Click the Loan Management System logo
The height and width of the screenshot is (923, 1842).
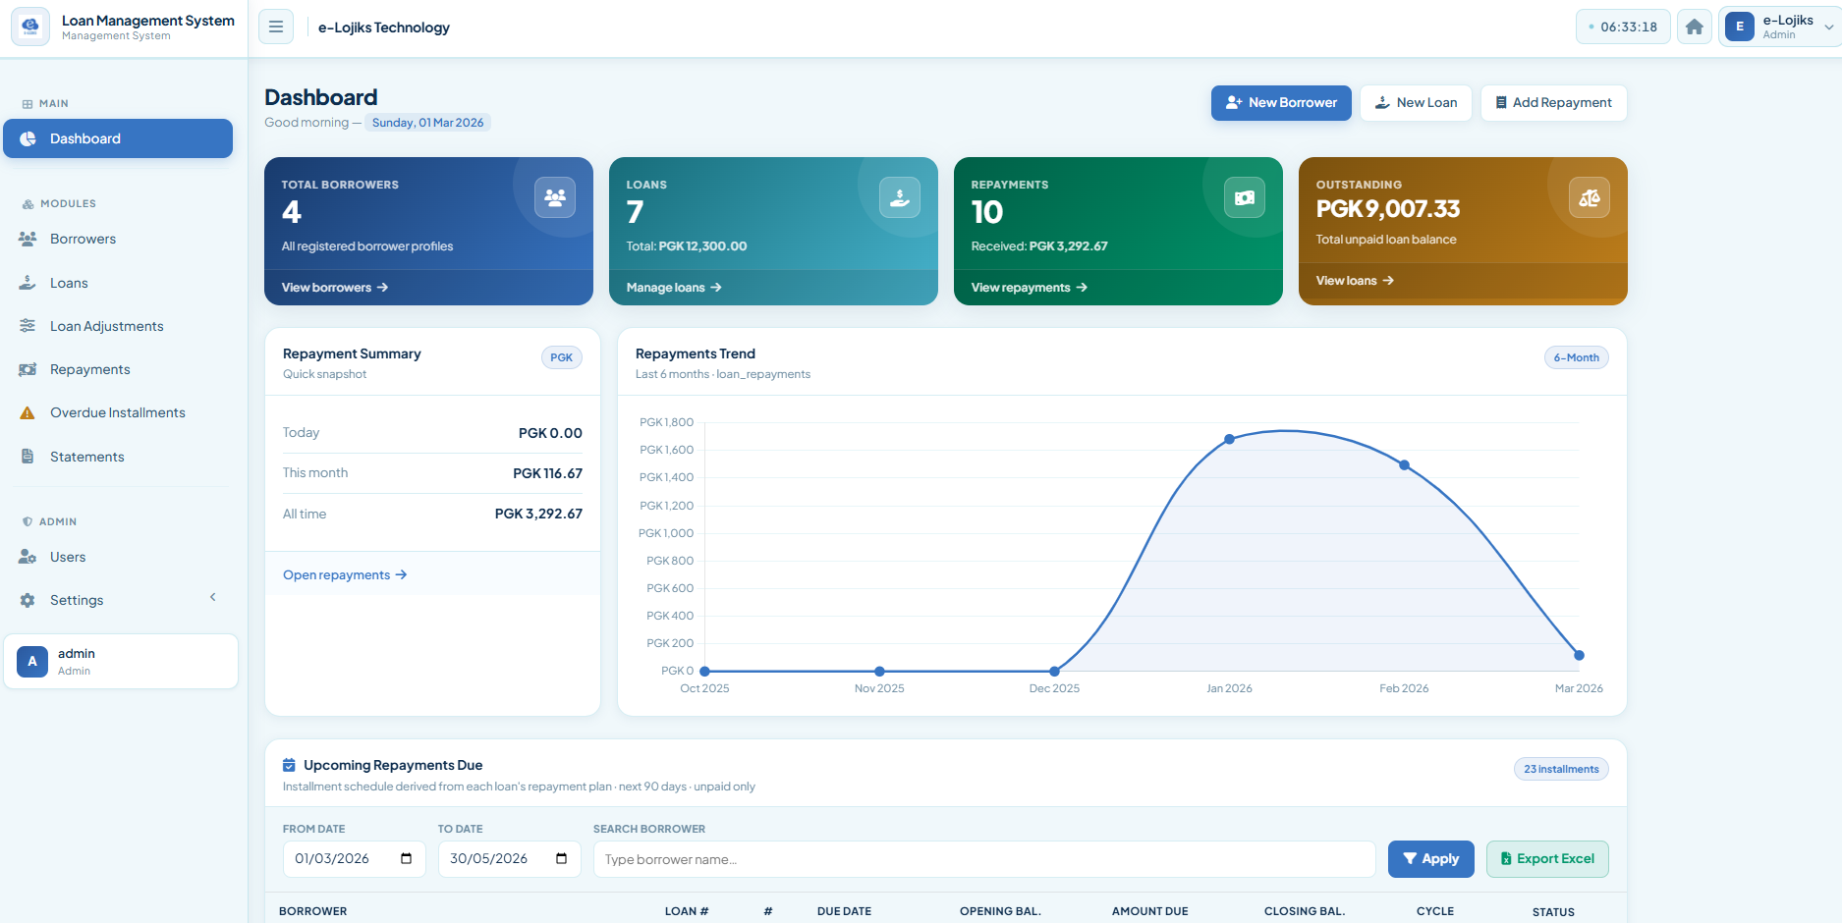[x=30, y=27]
